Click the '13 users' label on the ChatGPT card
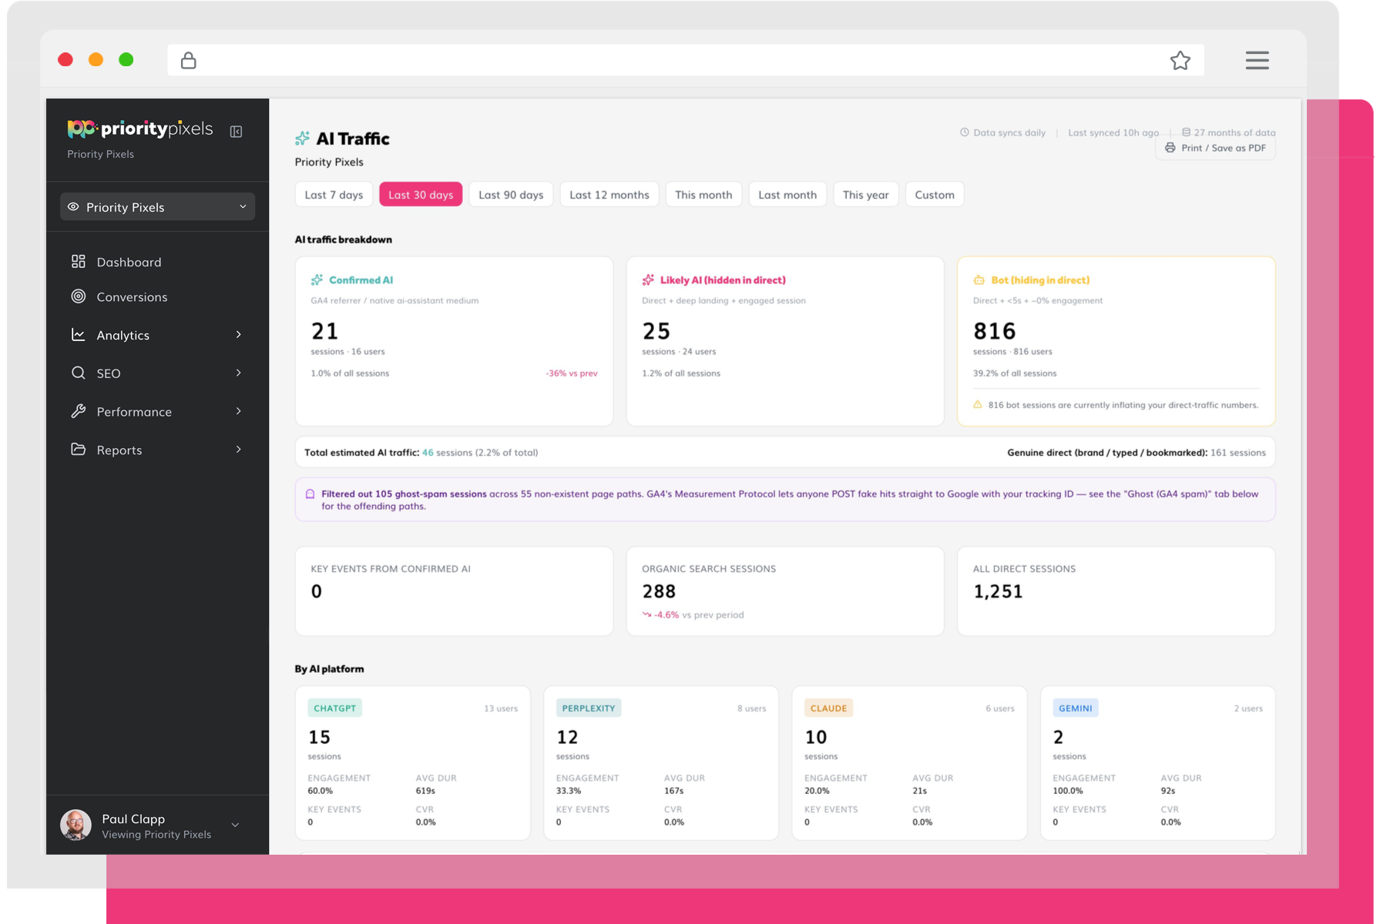The width and height of the screenshot is (1387, 924). click(501, 708)
